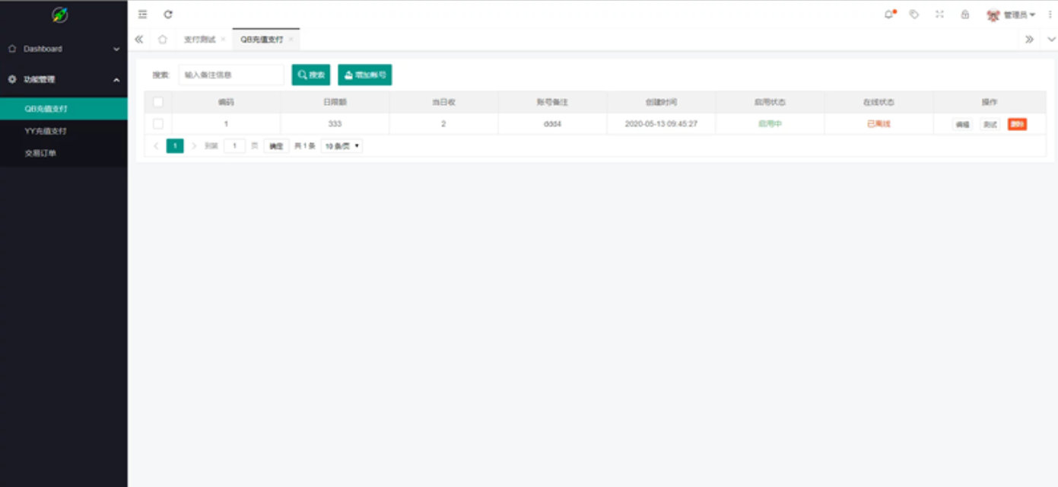Image resolution: width=1058 pixels, height=487 pixels.
Task: Tick the select-all checkbox in table header
Action: [158, 102]
